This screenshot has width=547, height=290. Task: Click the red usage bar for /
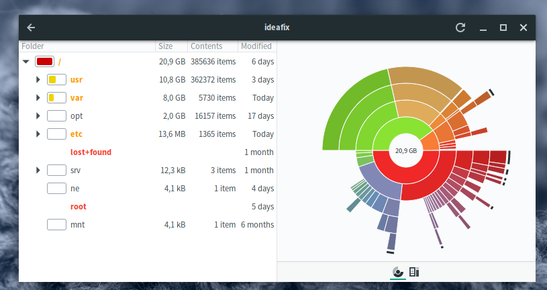[44, 62]
